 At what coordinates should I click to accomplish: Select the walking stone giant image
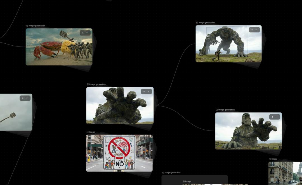pyautogui.click(x=224, y=47)
